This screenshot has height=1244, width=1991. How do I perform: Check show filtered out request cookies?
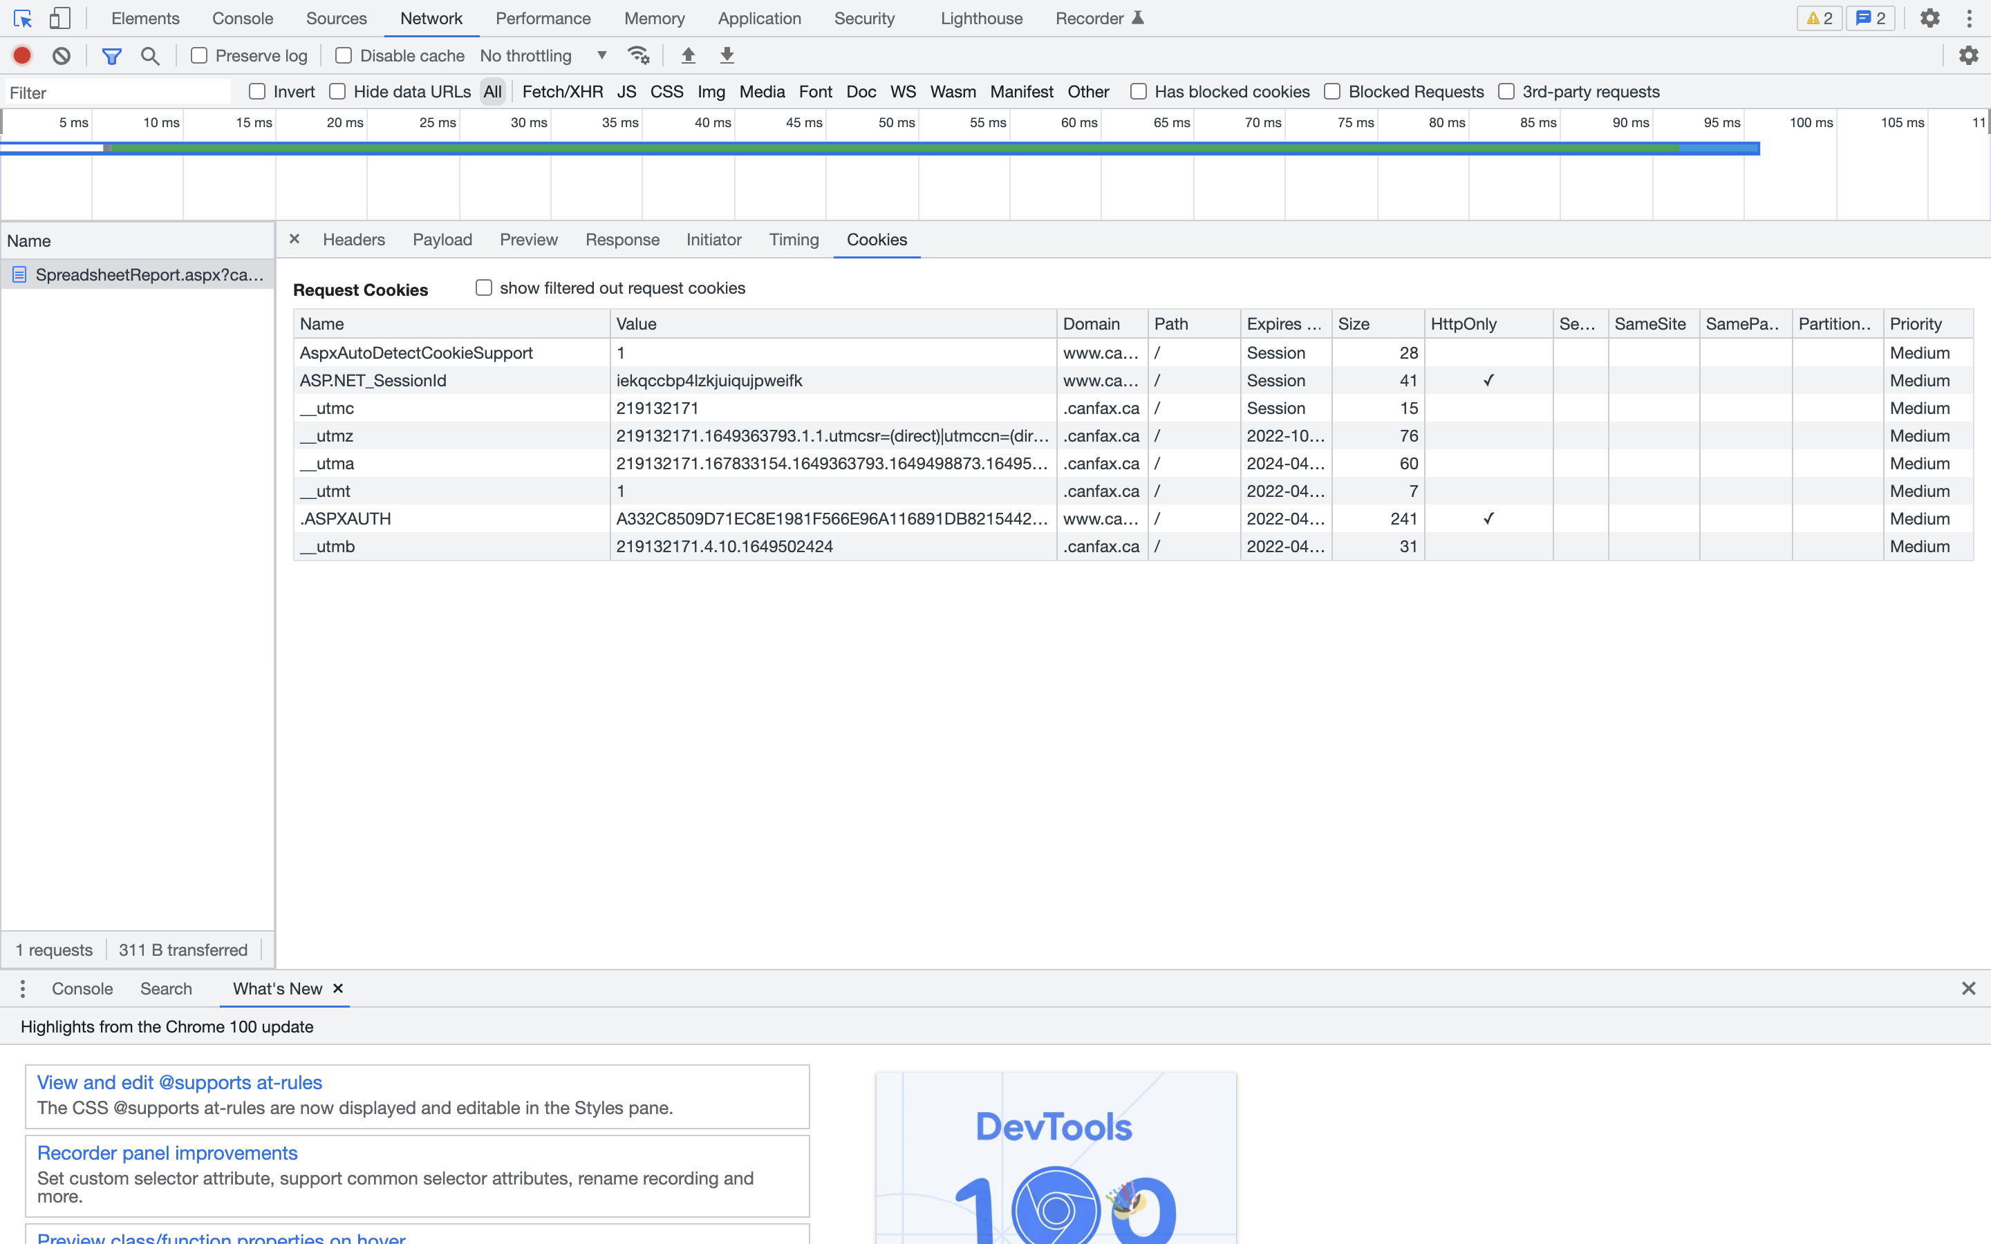click(484, 287)
